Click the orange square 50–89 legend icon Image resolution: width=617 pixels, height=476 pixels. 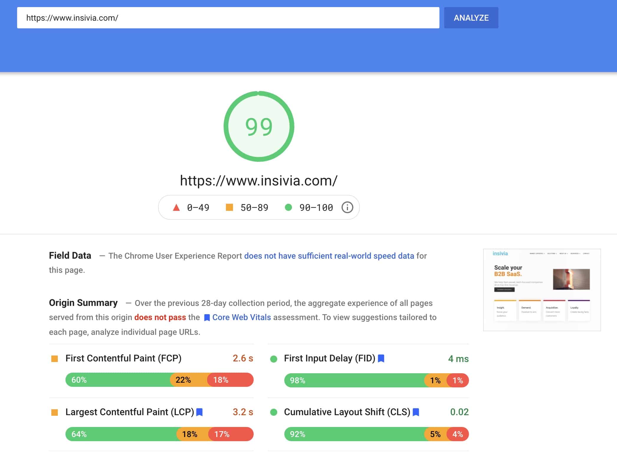pyautogui.click(x=229, y=207)
